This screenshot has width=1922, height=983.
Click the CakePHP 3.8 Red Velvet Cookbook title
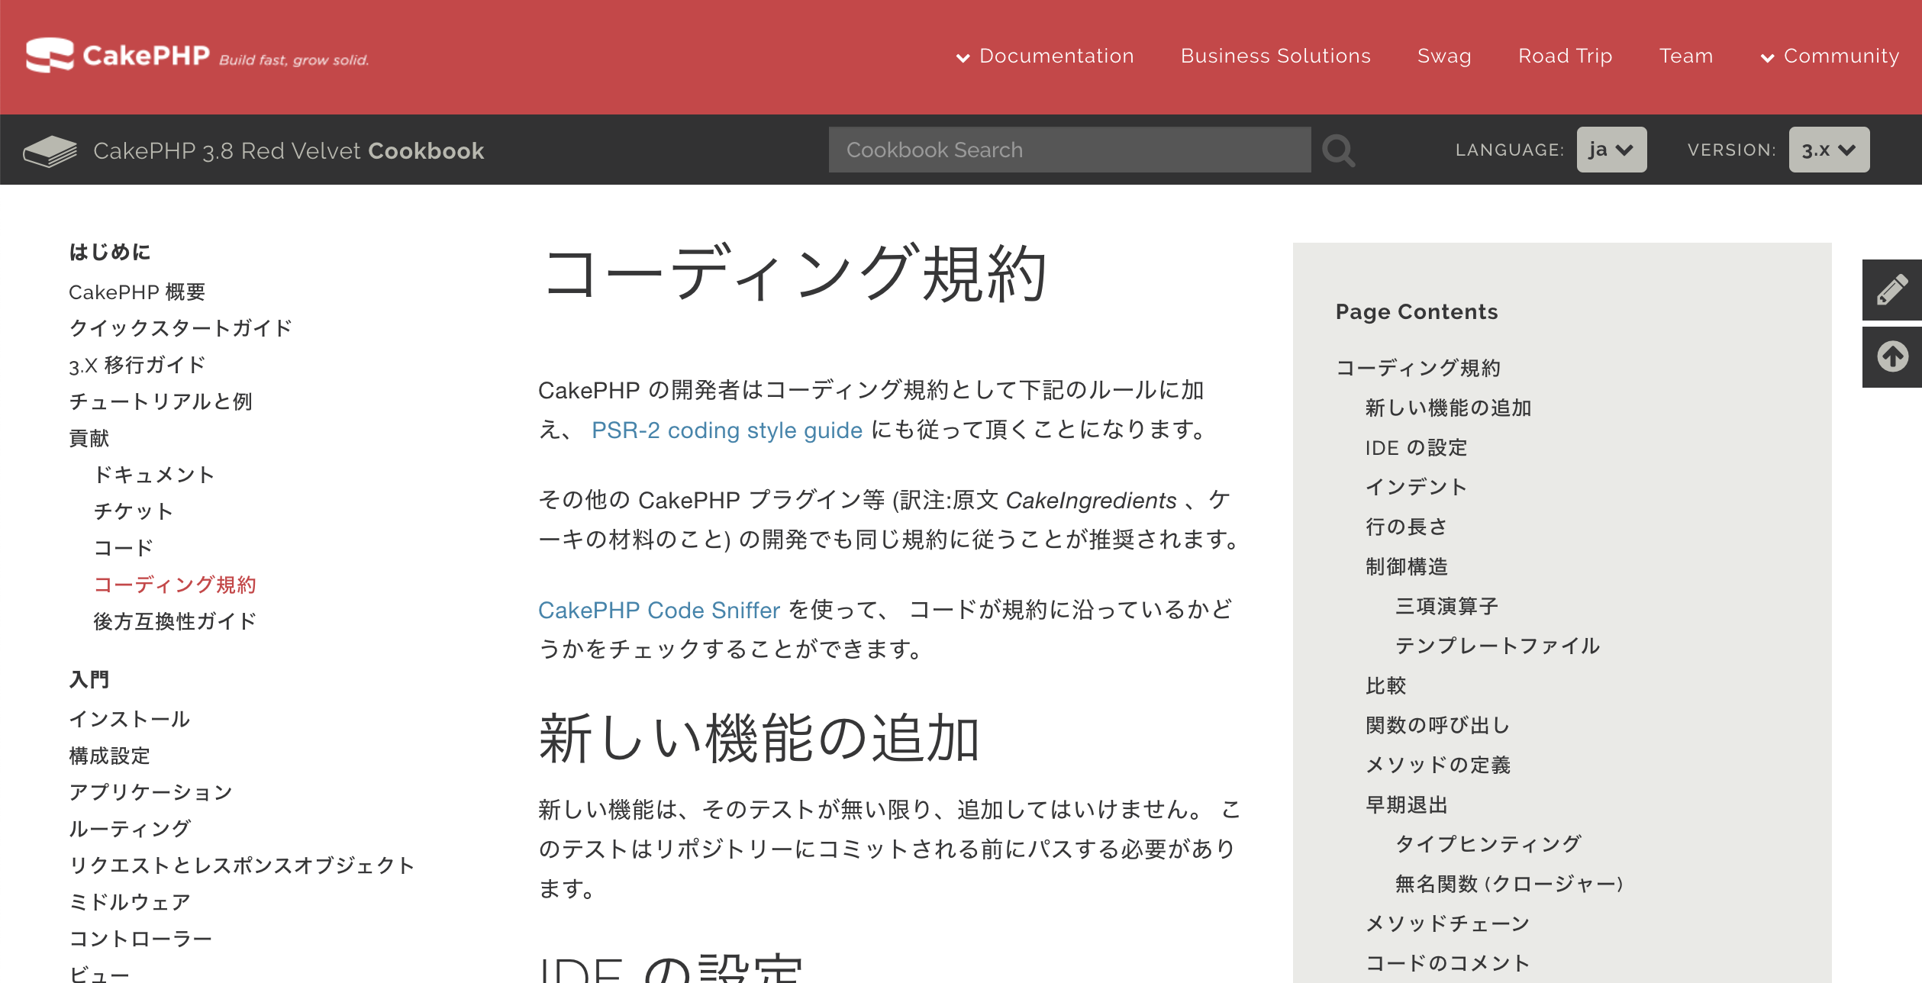tap(289, 151)
